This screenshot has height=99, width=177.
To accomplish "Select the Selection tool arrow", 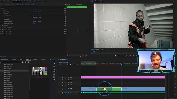I will point(54,61).
